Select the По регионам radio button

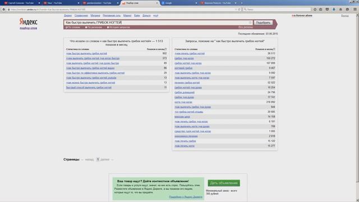tap(86, 27)
